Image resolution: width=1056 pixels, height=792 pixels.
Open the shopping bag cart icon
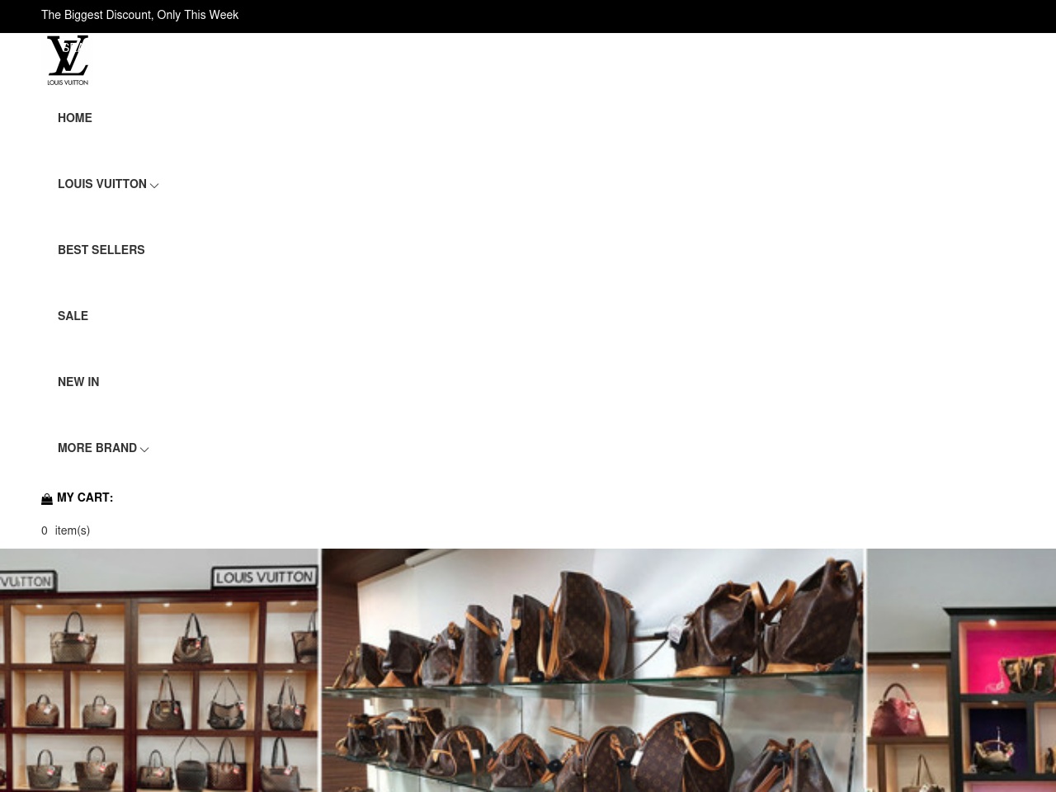click(47, 499)
